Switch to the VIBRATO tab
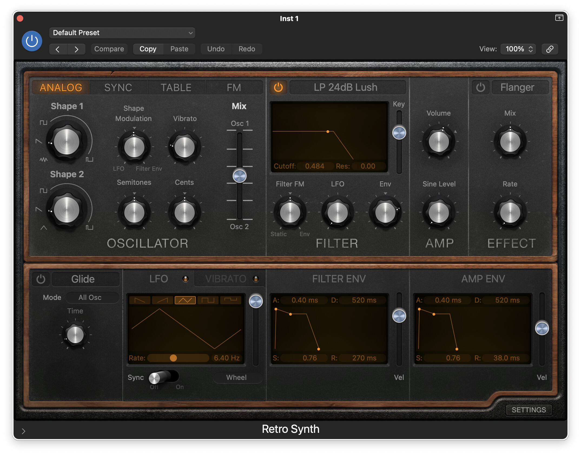Image resolution: width=581 pixels, height=455 pixels. tap(229, 279)
